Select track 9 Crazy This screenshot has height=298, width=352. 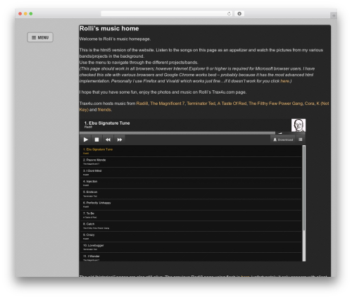(x=191, y=237)
